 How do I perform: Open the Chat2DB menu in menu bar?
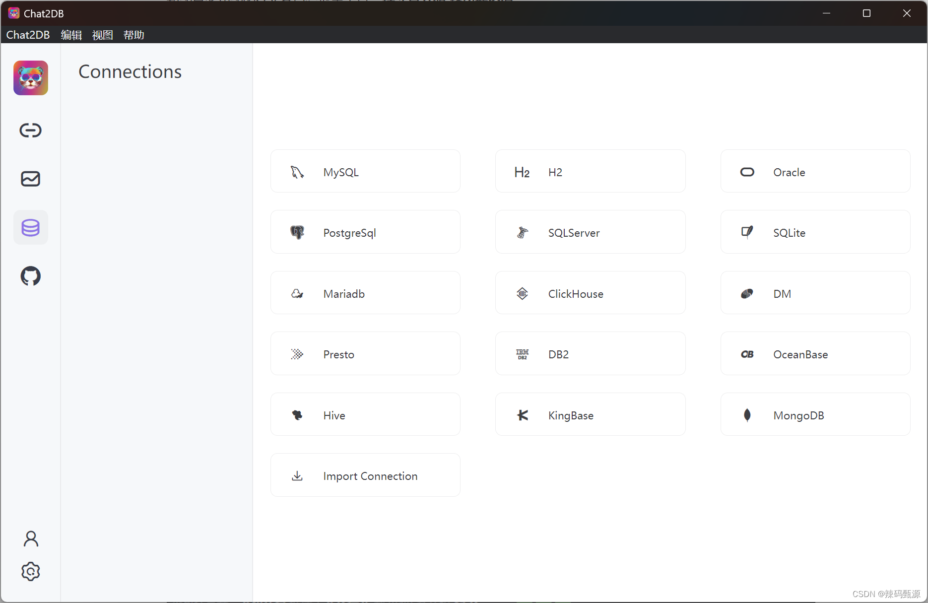[x=28, y=35]
